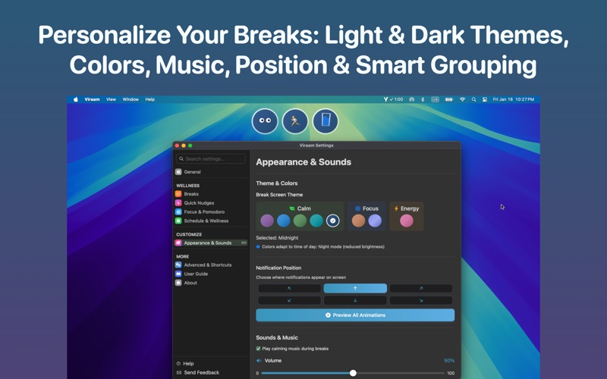This screenshot has height=379, width=607.
Task: Select top-center notification position
Action: (x=355, y=288)
